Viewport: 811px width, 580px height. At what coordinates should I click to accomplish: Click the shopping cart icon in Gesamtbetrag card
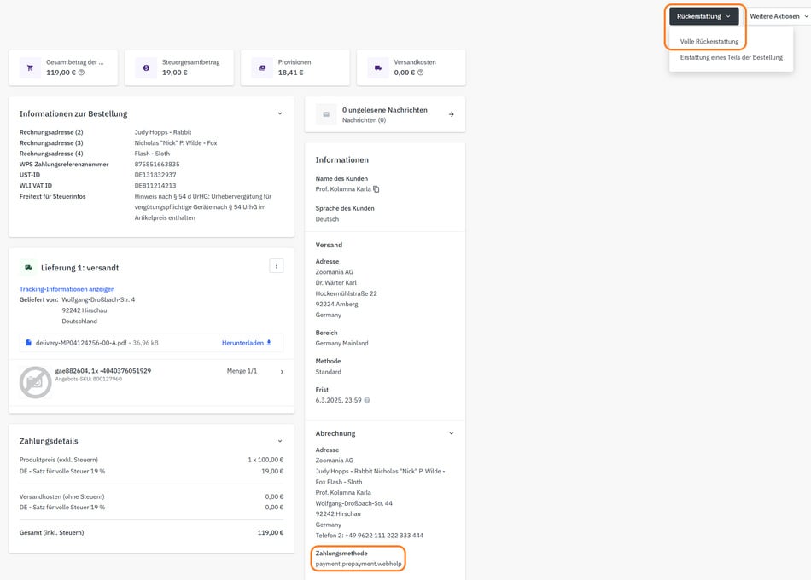(x=30, y=67)
